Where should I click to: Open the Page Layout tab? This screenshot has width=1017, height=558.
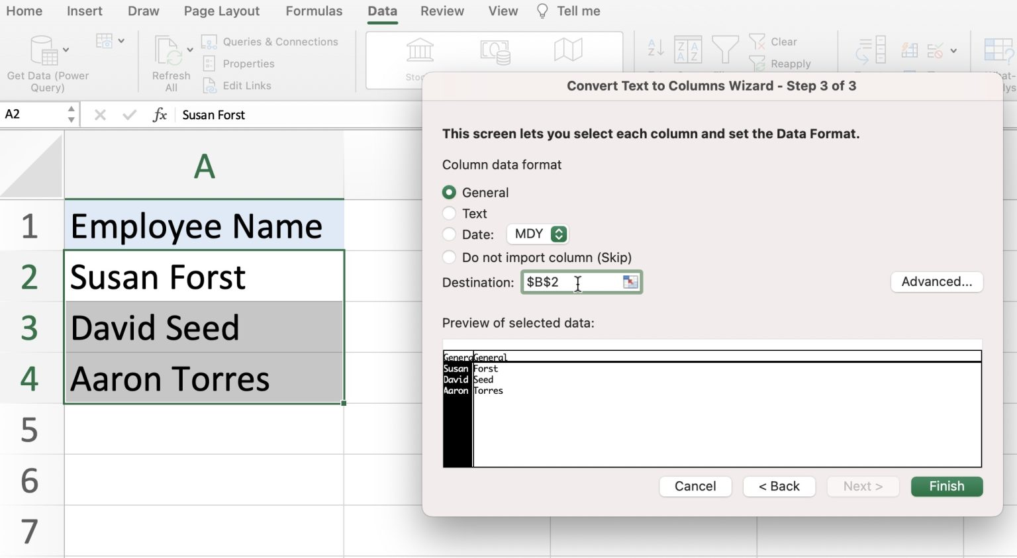tap(222, 11)
